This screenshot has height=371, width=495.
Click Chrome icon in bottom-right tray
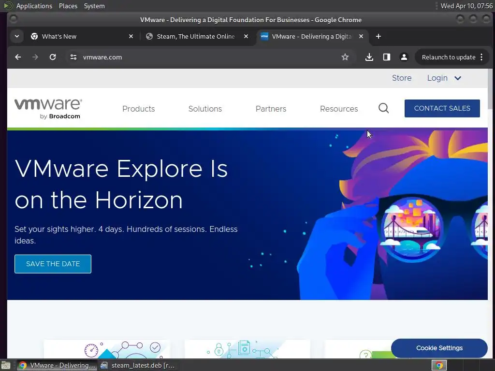click(x=439, y=365)
